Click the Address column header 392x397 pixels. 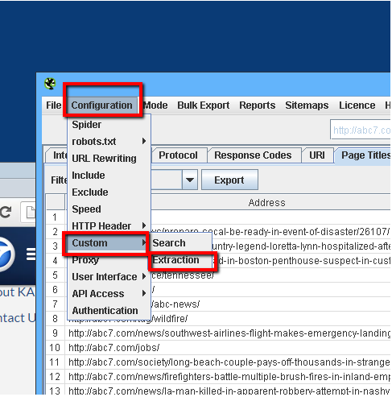267,202
